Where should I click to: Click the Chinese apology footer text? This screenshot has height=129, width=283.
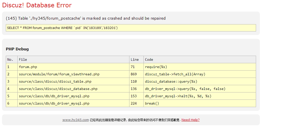(135, 120)
